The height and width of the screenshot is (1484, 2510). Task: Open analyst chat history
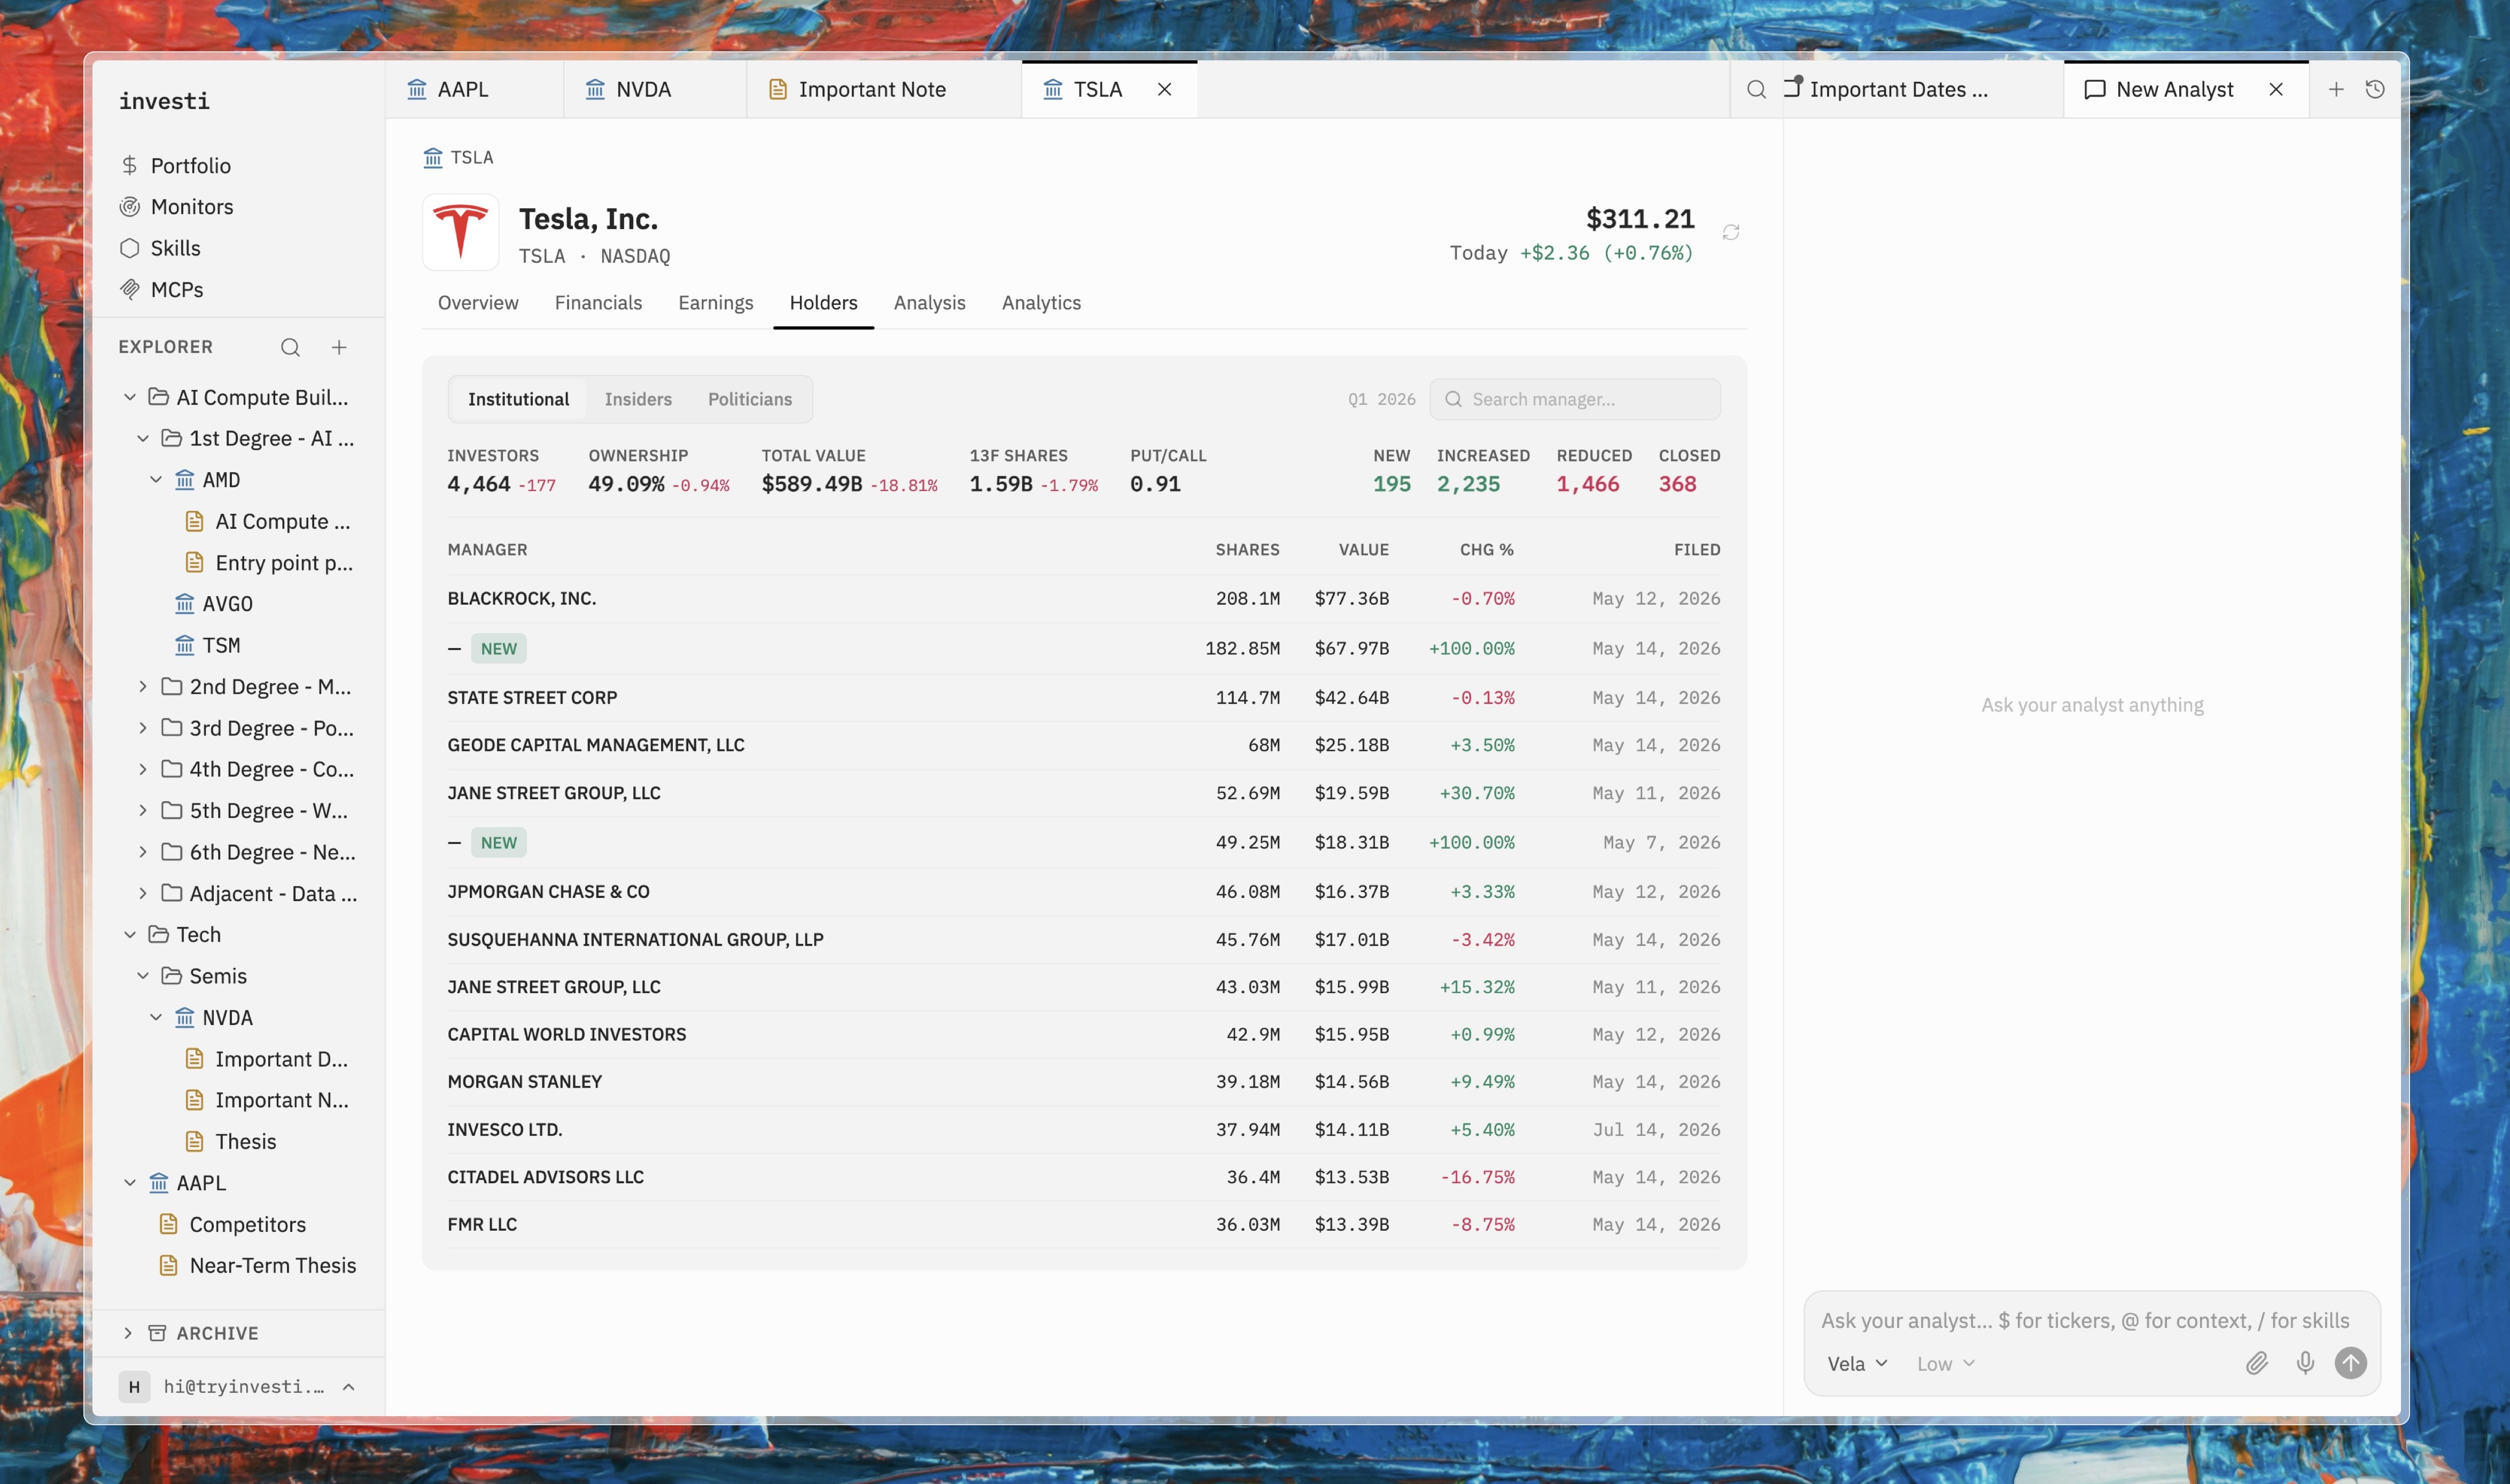point(2375,89)
